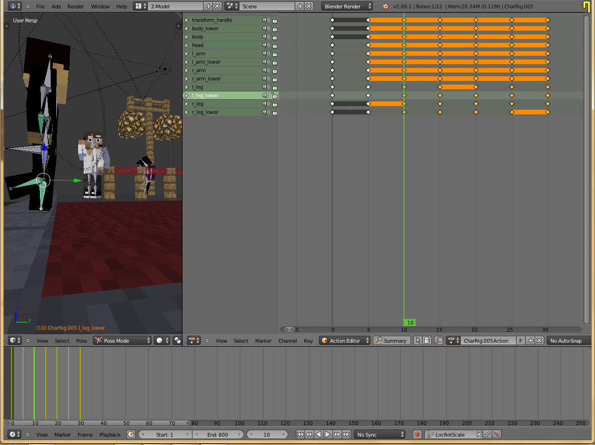Click the Start: 1 frame field
This screenshot has height=445, width=595.
click(165, 434)
